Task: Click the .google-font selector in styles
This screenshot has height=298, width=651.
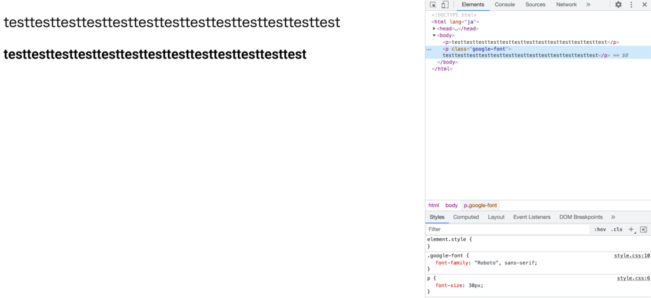Action: click(444, 255)
